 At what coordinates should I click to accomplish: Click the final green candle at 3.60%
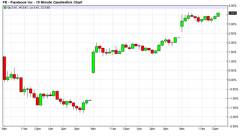point(218,15)
